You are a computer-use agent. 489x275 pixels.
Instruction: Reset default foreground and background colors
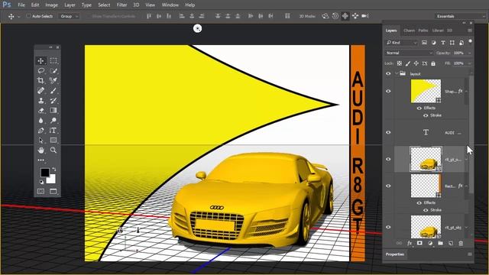[41, 182]
